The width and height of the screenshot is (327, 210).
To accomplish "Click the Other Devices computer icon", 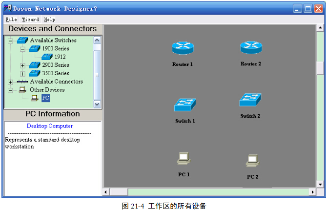I will pyautogui.click(x=22, y=90).
